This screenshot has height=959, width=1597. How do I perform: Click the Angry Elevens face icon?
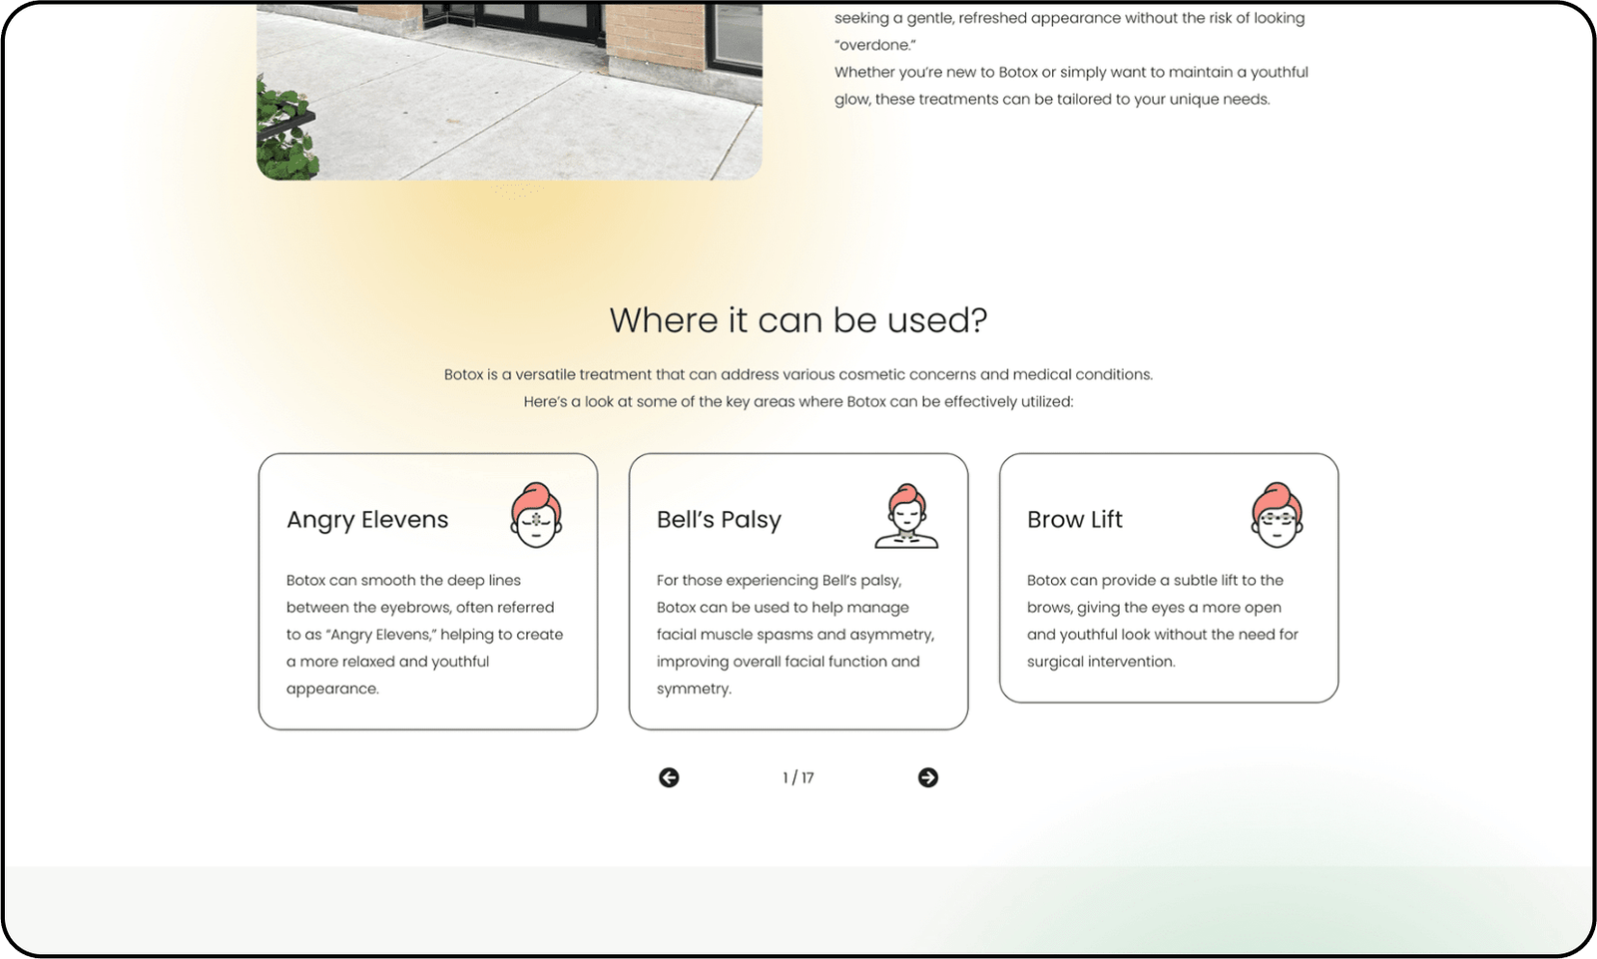[537, 515]
